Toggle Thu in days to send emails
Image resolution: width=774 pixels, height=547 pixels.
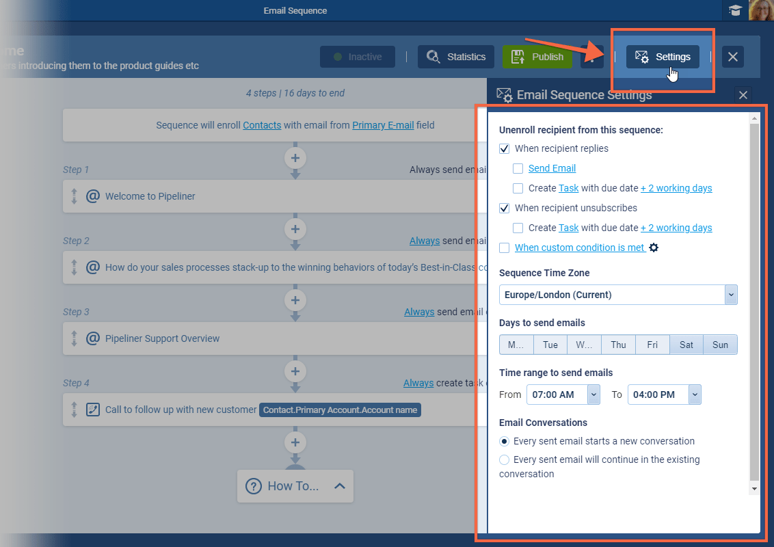click(618, 345)
